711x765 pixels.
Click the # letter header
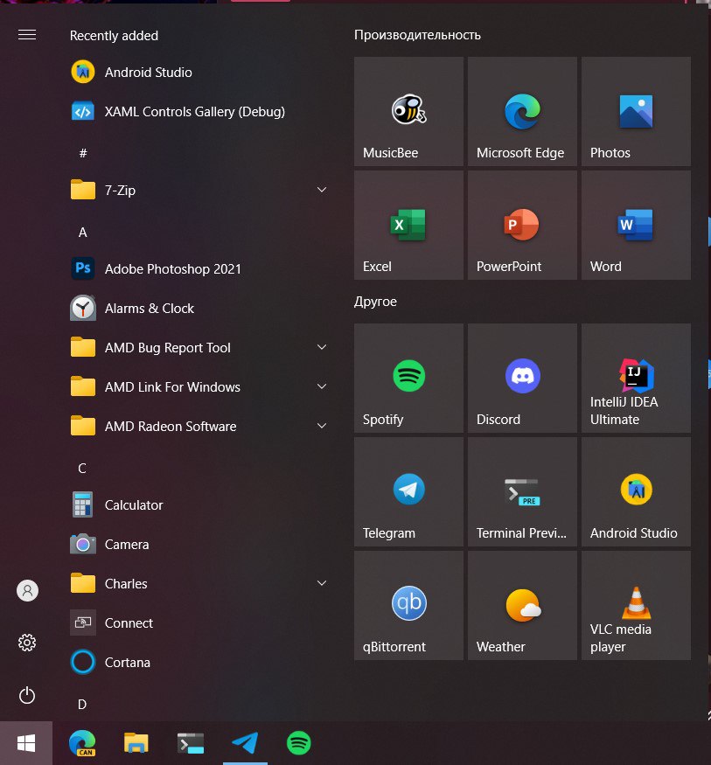[83, 153]
